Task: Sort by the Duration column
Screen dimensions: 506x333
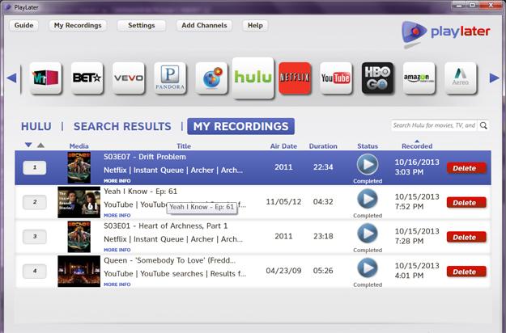Action: pos(323,145)
